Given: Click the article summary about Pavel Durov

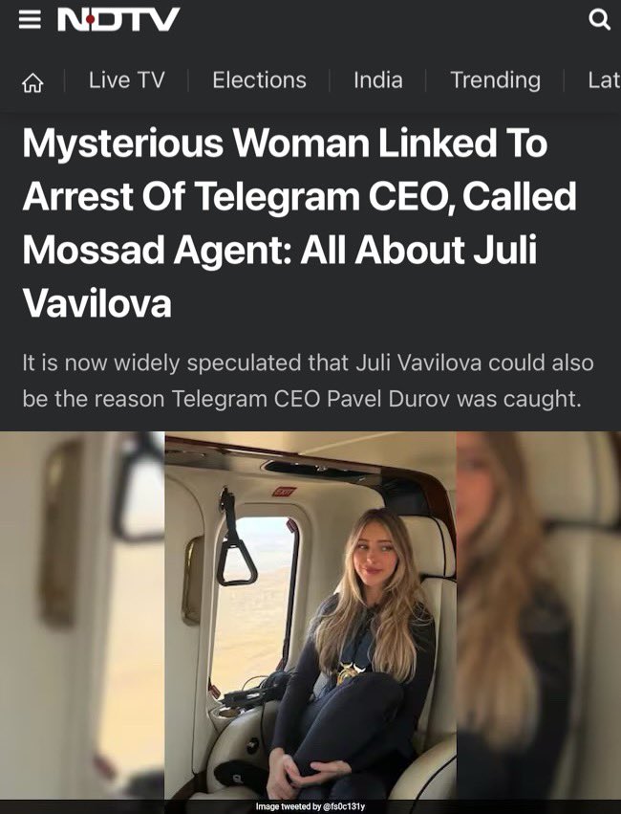Looking at the screenshot, I should [308, 381].
